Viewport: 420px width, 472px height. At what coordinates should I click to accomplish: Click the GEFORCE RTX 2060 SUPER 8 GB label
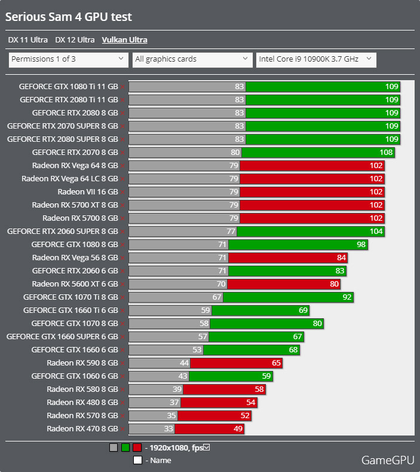coord(63,232)
